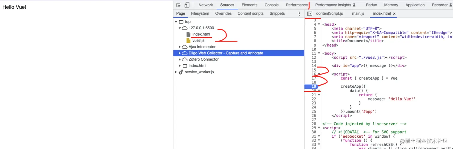Select the index.html editor tab
The height and width of the screenshot is (149, 453).
[382, 13]
